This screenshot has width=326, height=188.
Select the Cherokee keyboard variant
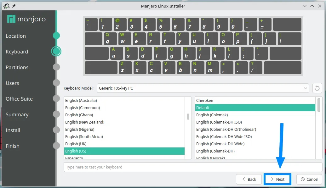pos(205,100)
